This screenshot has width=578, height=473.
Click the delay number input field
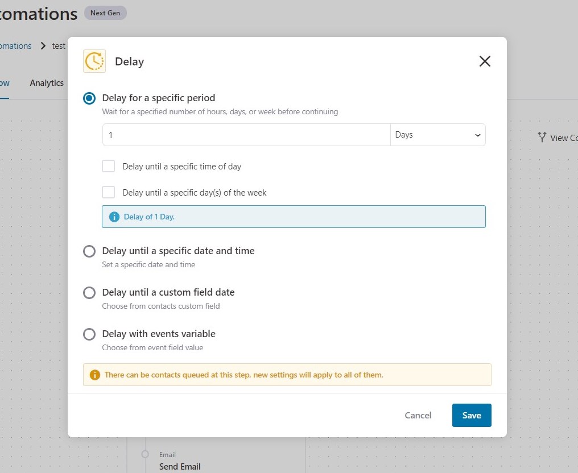[x=246, y=135]
